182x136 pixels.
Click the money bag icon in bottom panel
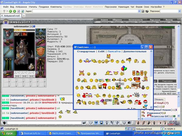point(138,123)
